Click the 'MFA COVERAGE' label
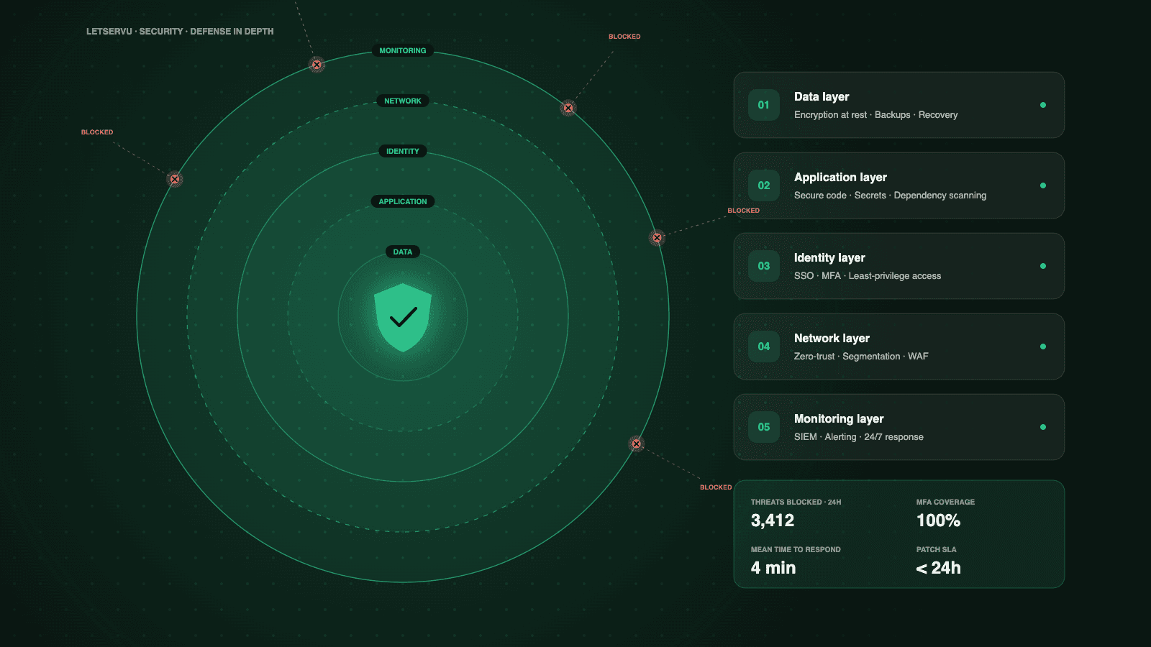 945,503
